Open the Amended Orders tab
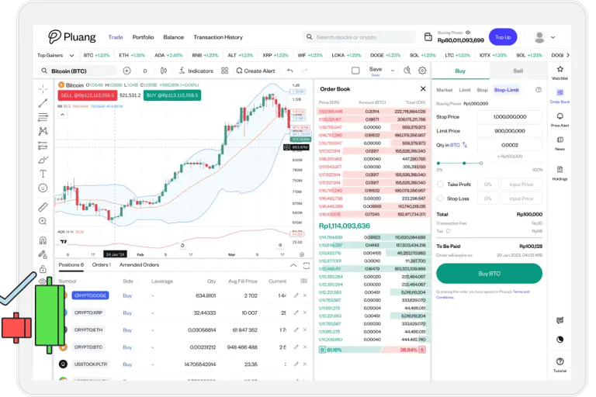 tap(139, 264)
